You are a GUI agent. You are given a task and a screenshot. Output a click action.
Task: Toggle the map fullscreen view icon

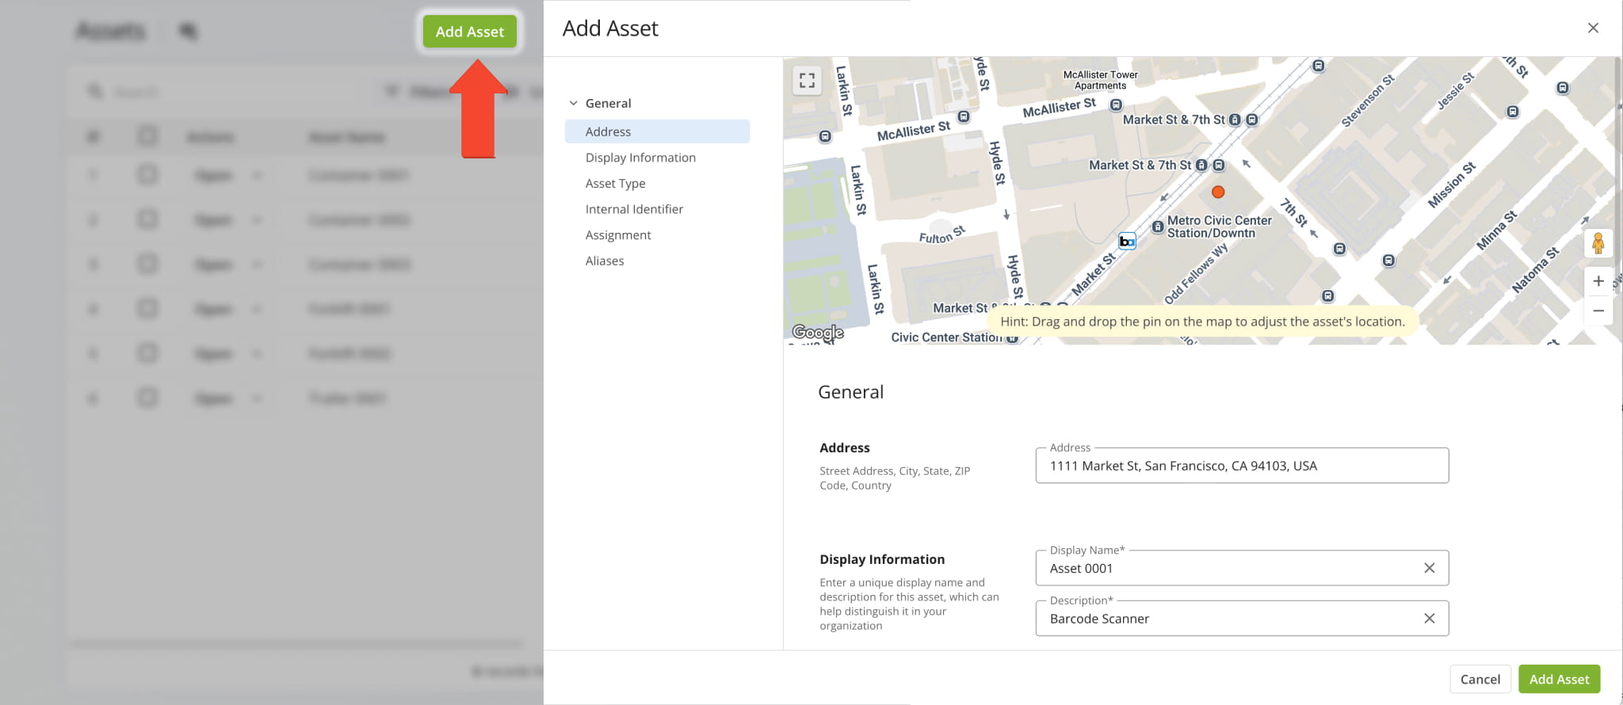[807, 80]
